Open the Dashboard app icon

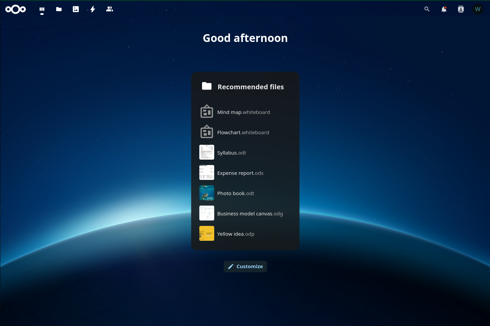tap(42, 9)
